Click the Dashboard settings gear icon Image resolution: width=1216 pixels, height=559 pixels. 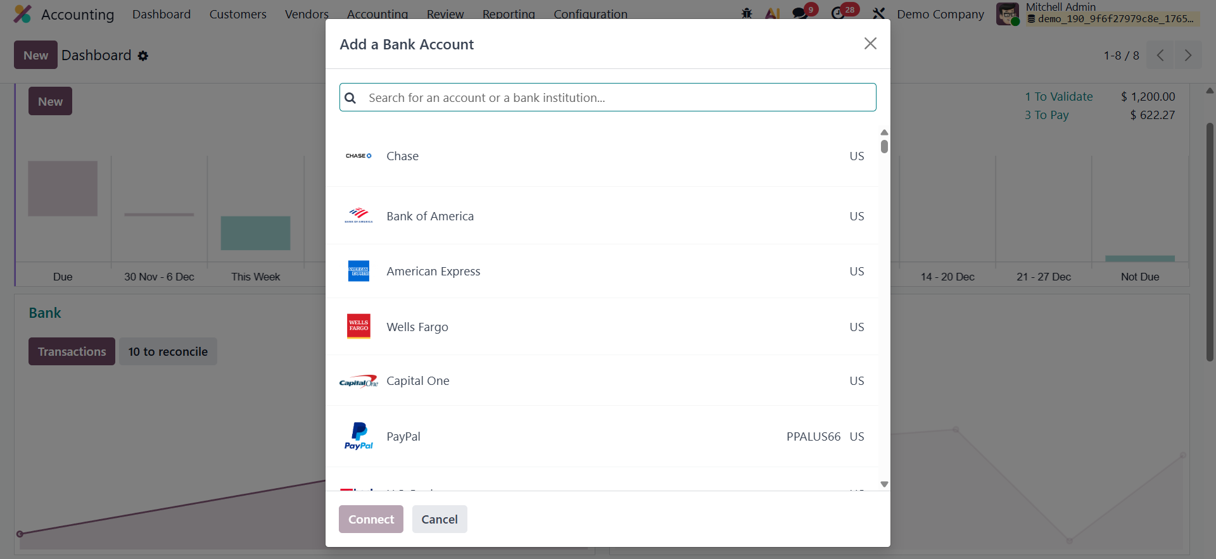pos(143,56)
